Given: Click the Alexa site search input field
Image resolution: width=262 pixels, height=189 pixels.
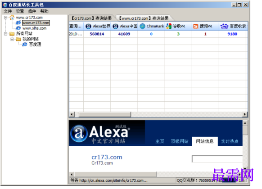Looking at the screenshot, I should point(217,159).
